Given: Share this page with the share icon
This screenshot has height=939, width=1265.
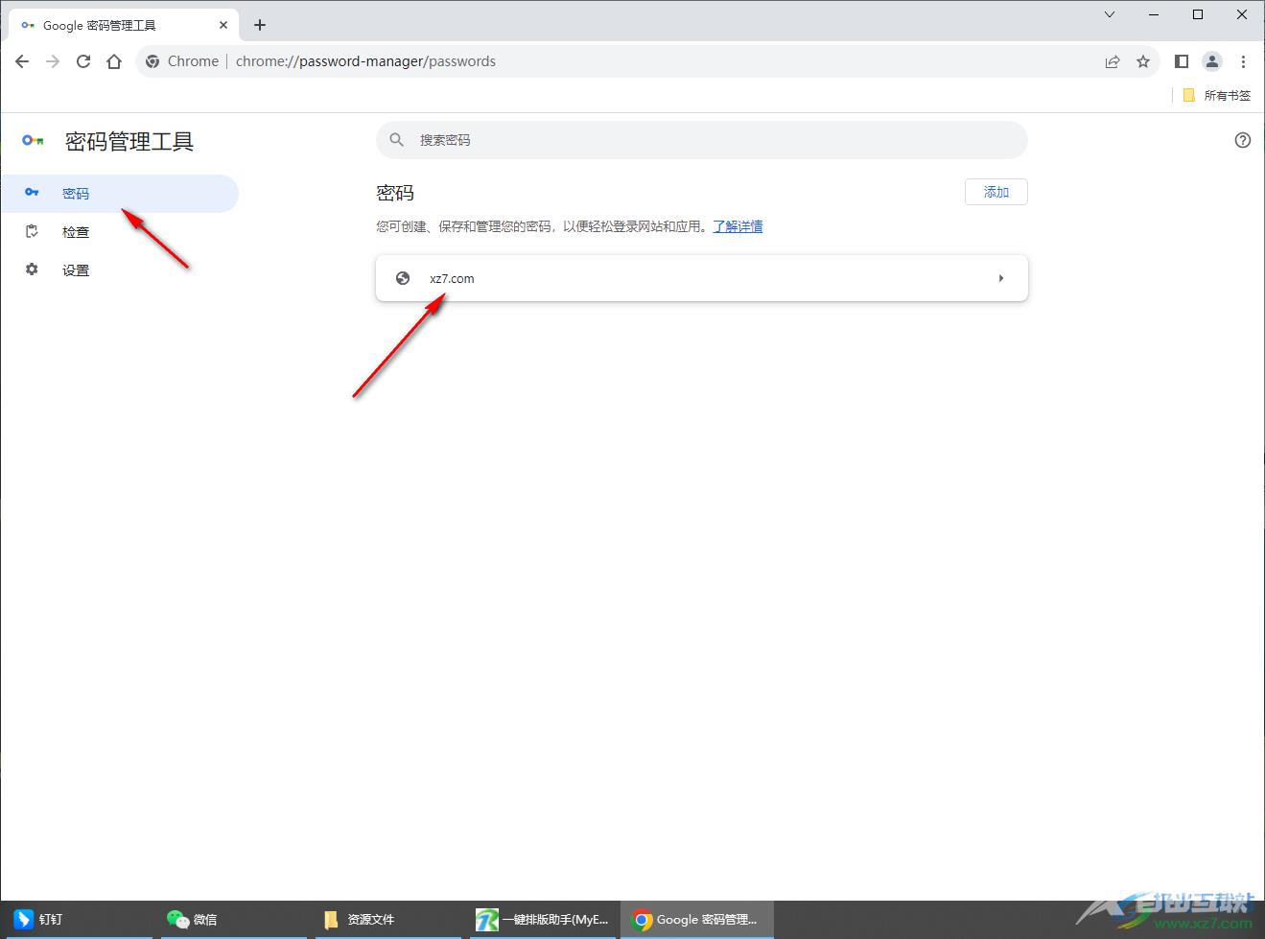Looking at the screenshot, I should click(x=1113, y=61).
